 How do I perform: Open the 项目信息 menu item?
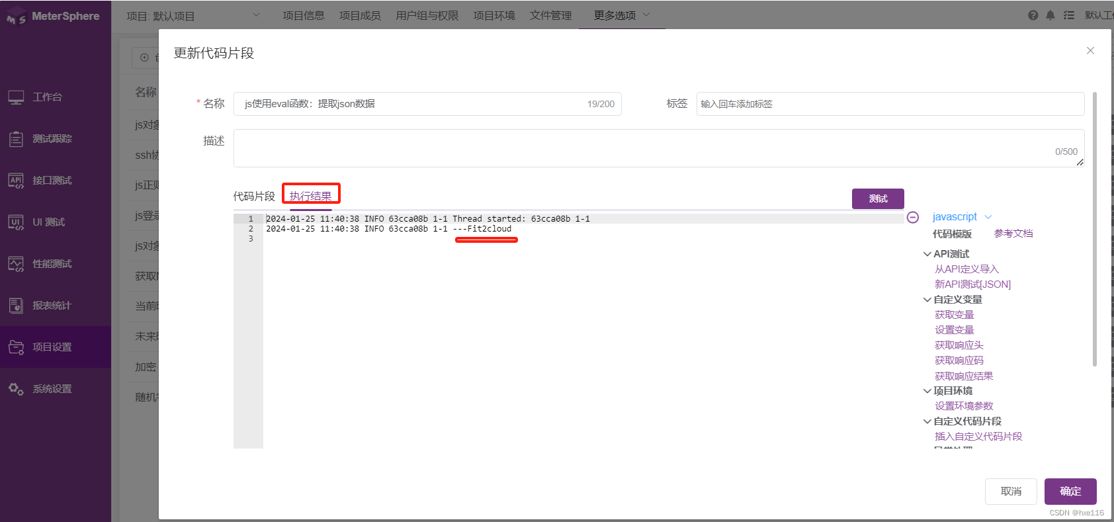pos(304,15)
